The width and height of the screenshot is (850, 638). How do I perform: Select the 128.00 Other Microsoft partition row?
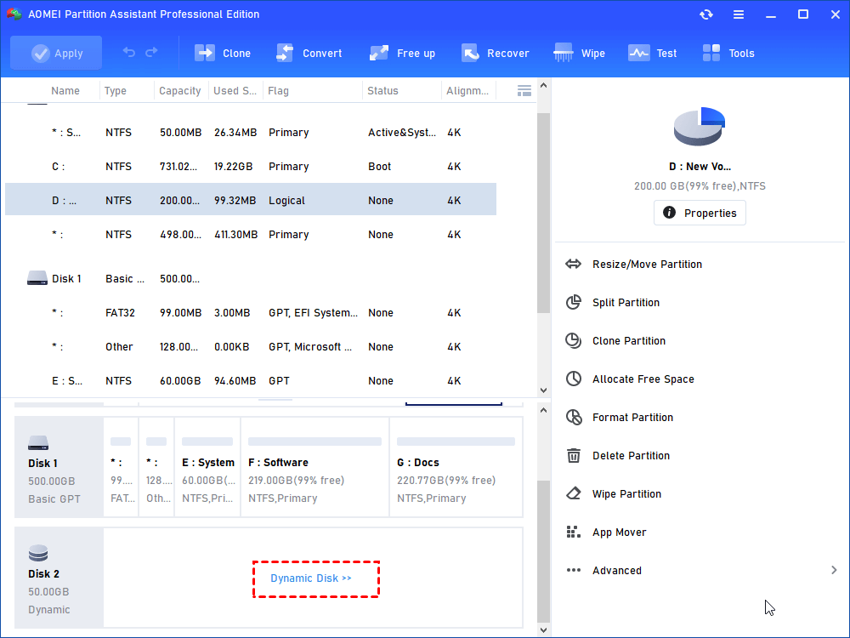(251, 347)
